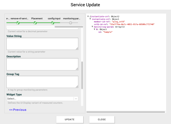Collapse the 0: Object array entry
171x124 pixels.
(95, 29)
